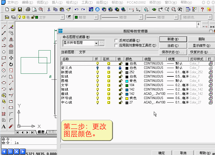Open the 文件(F) menu
215x155 pixels.
tap(13, 2)
